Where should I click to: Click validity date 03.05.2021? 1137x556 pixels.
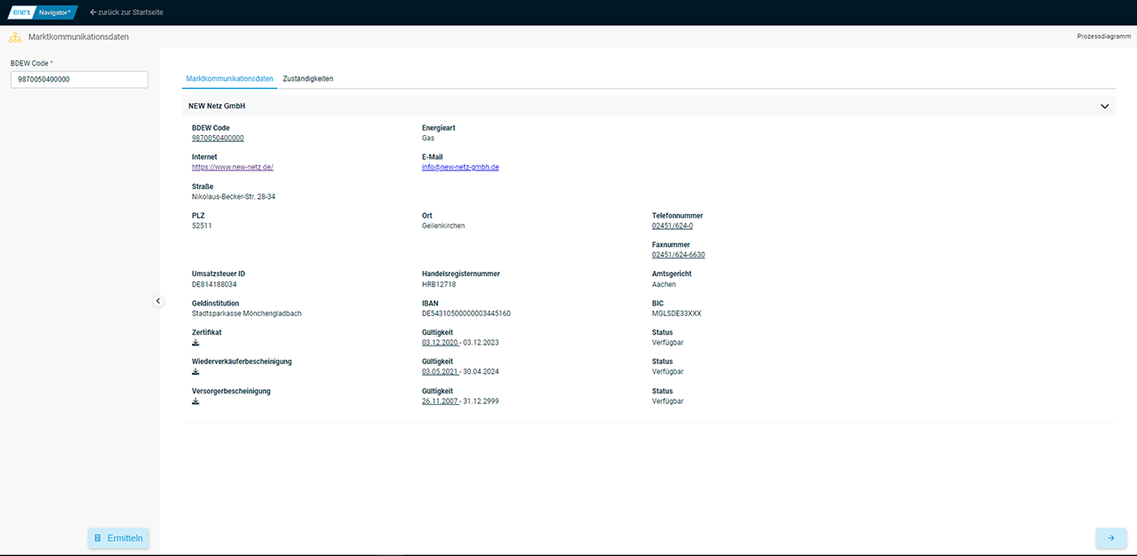click(x=440, y=372)
